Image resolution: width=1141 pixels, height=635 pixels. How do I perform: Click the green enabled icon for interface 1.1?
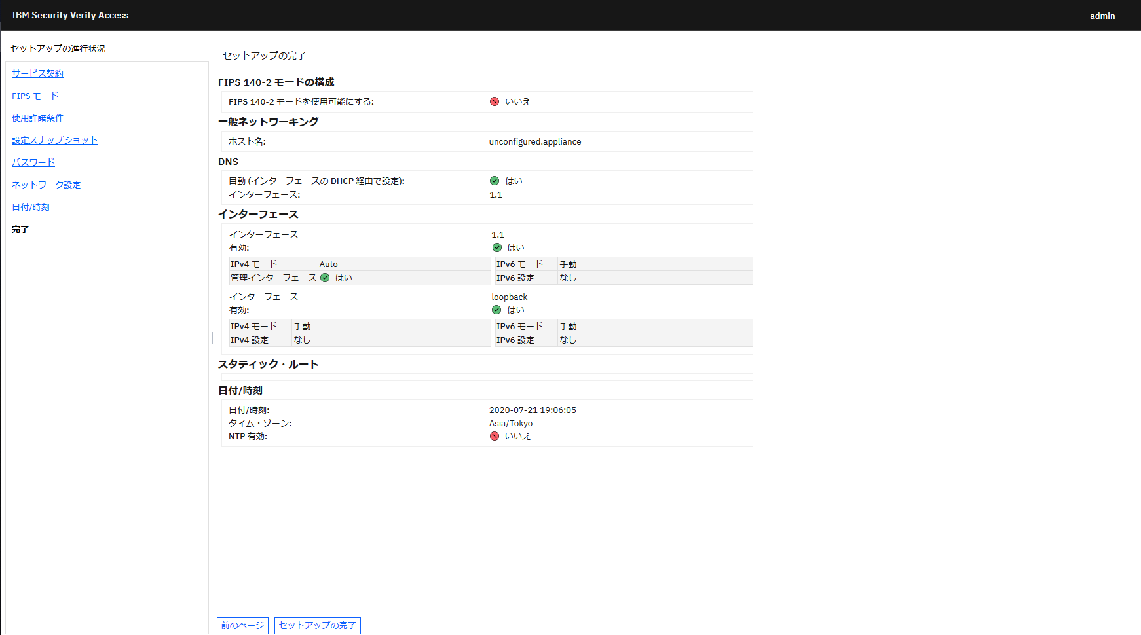point(496,247)
